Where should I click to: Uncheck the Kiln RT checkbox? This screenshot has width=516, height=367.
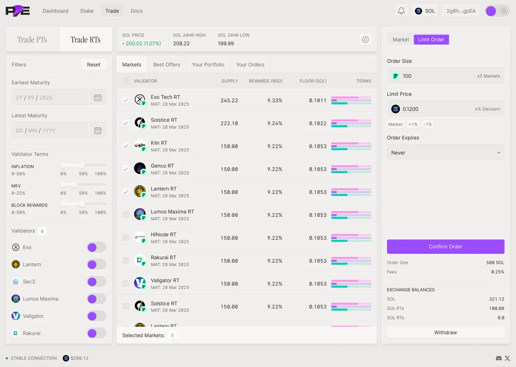(126, 146)
